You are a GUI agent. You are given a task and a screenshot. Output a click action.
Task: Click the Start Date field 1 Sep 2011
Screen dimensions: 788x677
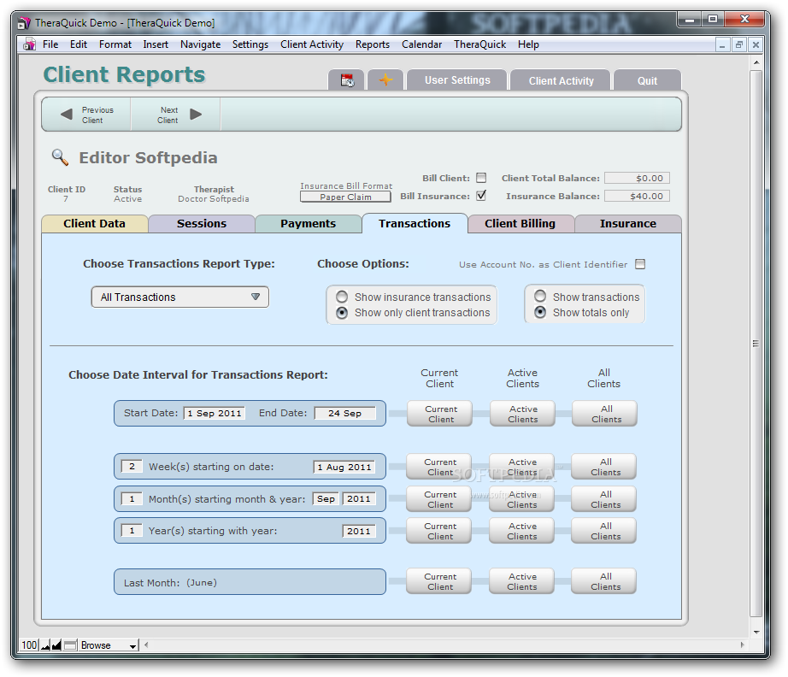point(214,413)
